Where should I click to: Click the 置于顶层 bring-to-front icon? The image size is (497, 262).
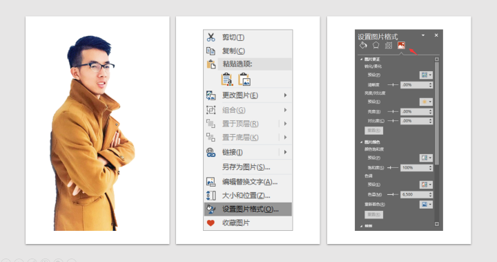pos(211,124)
